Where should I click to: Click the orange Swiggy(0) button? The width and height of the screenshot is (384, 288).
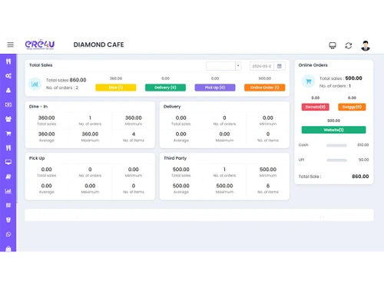coord(352,107)
